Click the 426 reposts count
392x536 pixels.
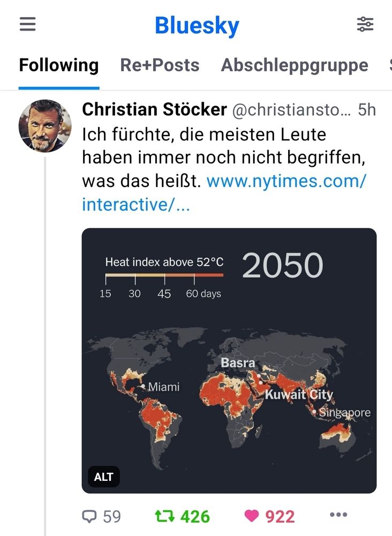click(x=195, y=517)
